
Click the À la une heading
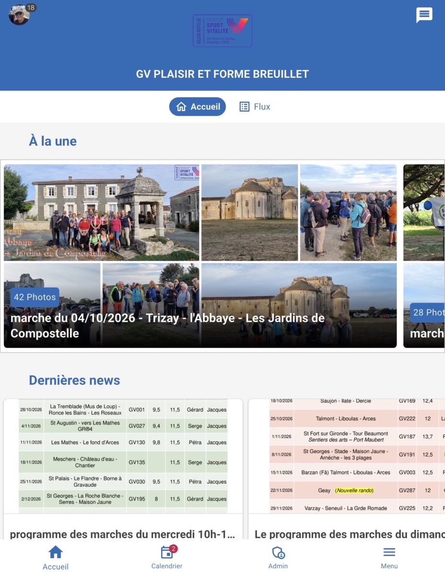click(x=53, y=141)
